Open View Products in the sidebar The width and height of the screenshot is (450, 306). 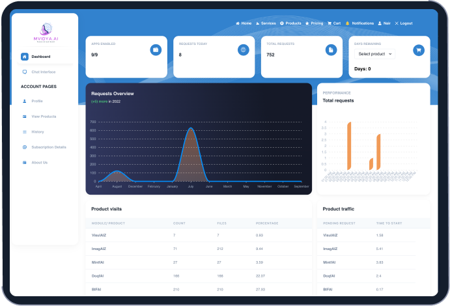[x=44, y=116]
